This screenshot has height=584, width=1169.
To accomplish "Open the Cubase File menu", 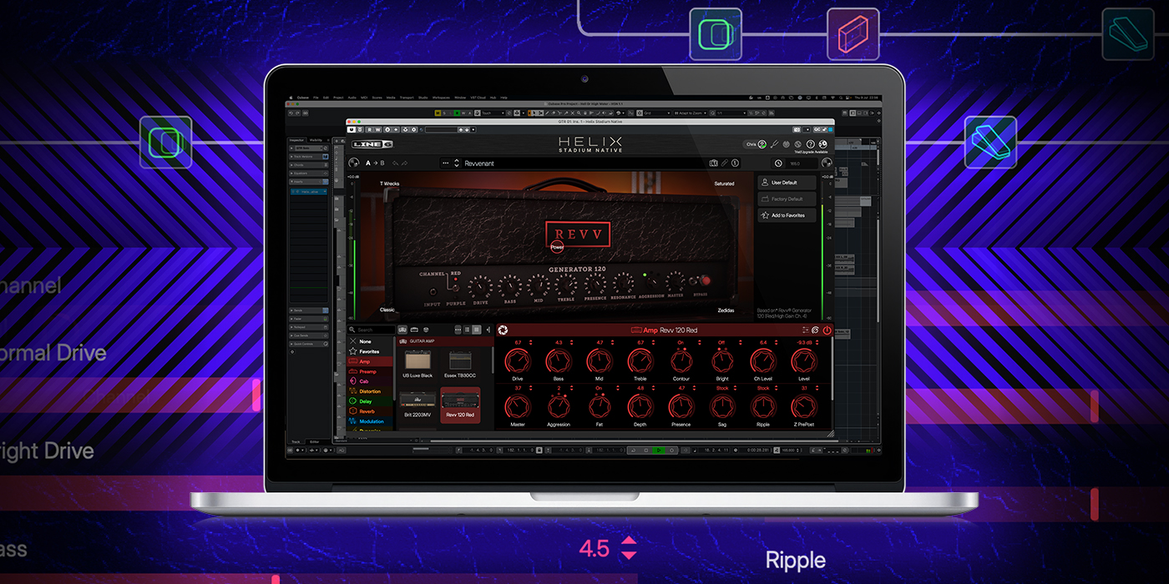I will click(x=316, y=98).
